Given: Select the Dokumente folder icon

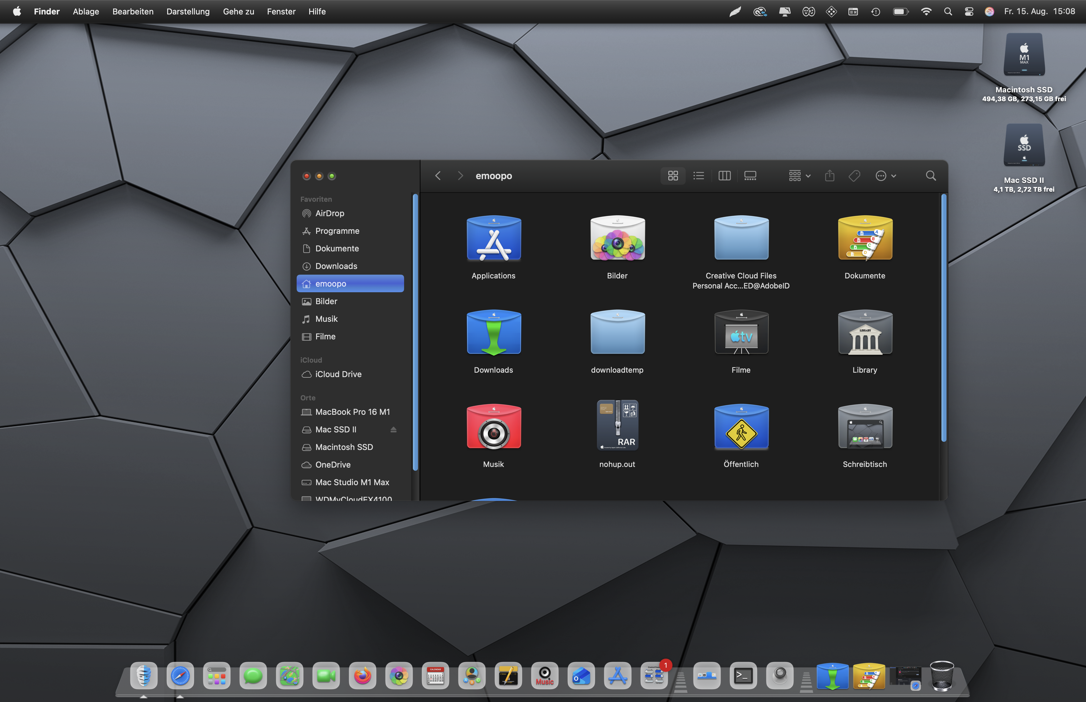Looking at the screenshot, I should [x=865, y=239].
